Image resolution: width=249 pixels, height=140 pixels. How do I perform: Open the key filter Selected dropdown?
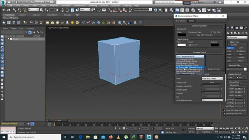pos(205,128)
